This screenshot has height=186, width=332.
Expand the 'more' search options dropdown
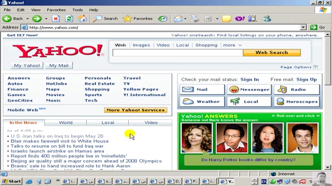[x=240, y=45]
